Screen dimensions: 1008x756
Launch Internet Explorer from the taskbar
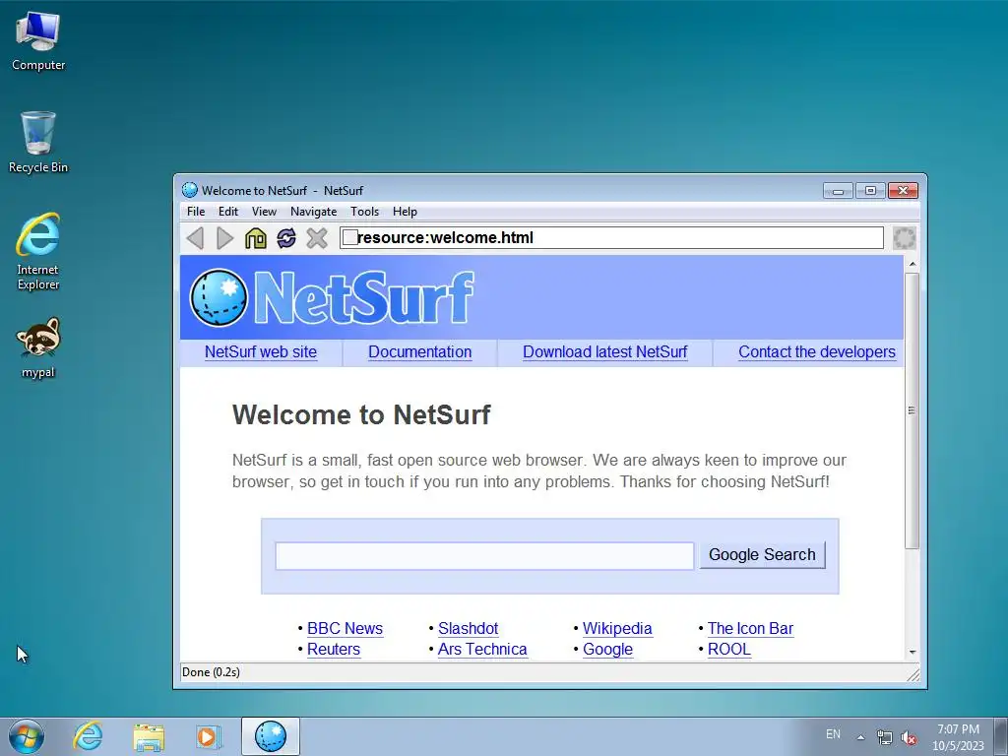coord(88,736)
